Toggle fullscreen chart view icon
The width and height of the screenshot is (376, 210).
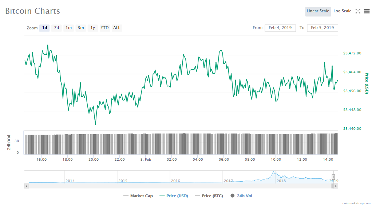point(358,11)
